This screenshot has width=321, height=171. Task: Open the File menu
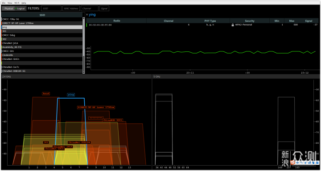click(4, 3)
